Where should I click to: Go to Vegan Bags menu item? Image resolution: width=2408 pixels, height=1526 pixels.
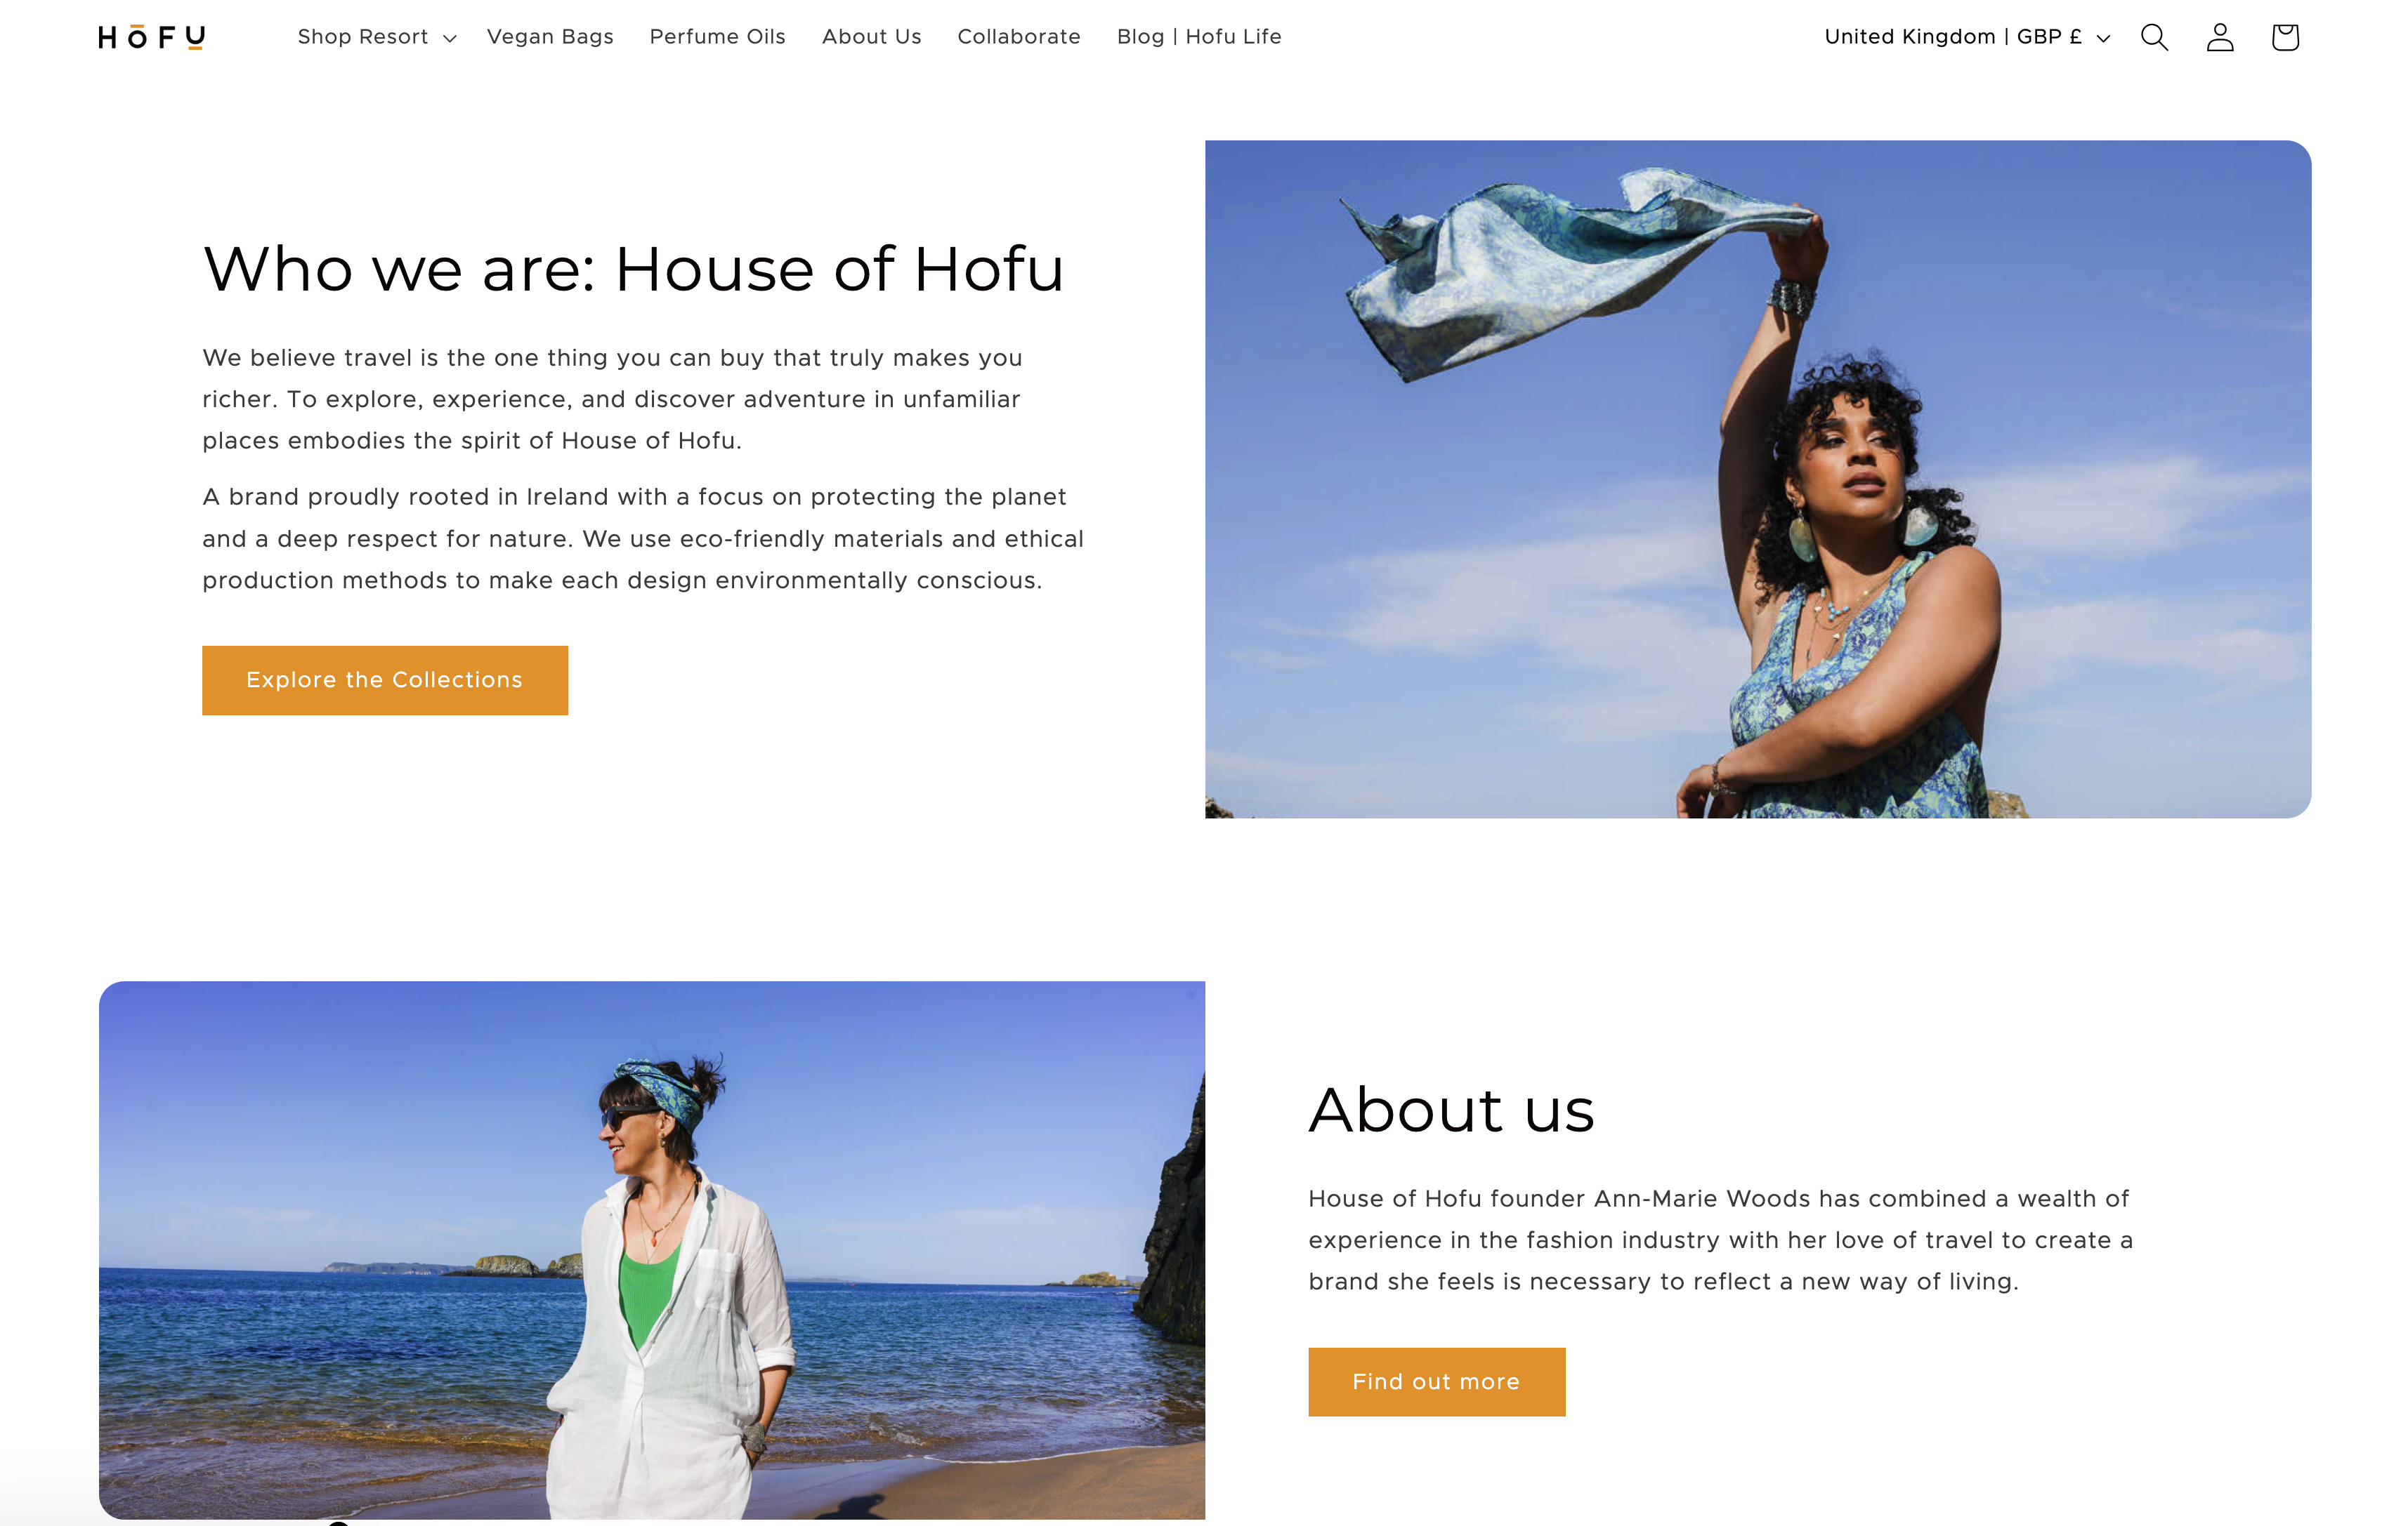pyautogui.click(x=550, y=37)
